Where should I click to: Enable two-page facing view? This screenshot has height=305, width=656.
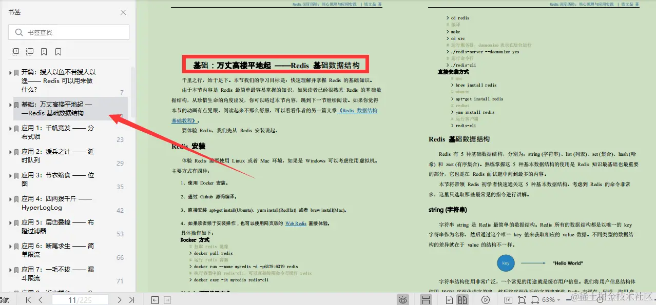coord(464,299)
